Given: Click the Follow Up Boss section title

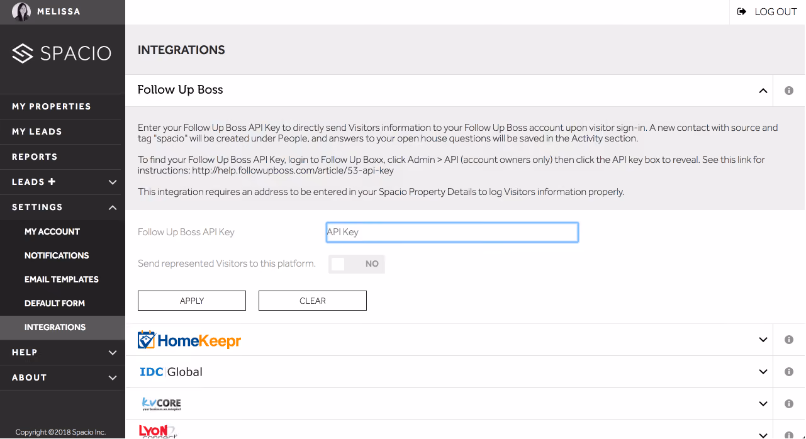Looking at the screenshot, I should tap(181, 90).
